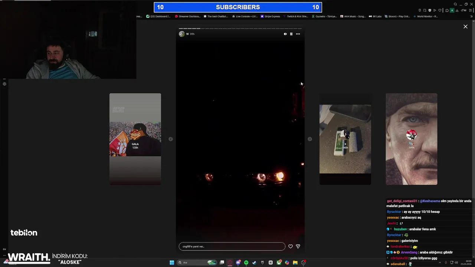Open the 140h lighter story thumbnail
Image resolution: width=475 pixels, height=267 pixels.
[x=345, y=139]
